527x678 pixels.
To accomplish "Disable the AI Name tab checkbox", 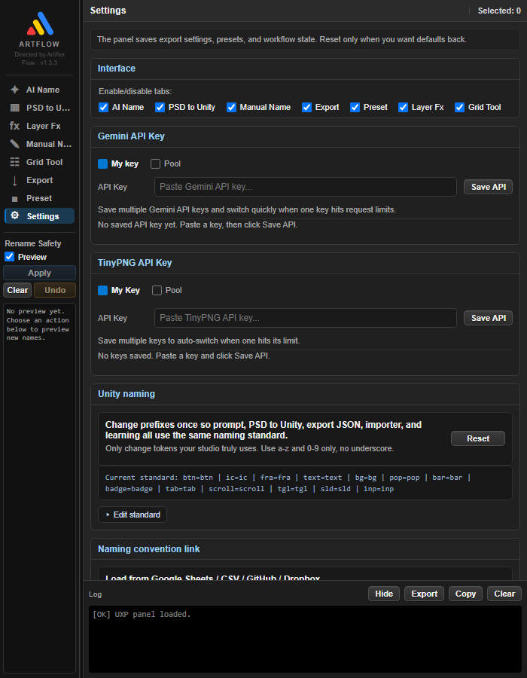I will [104, 107].
